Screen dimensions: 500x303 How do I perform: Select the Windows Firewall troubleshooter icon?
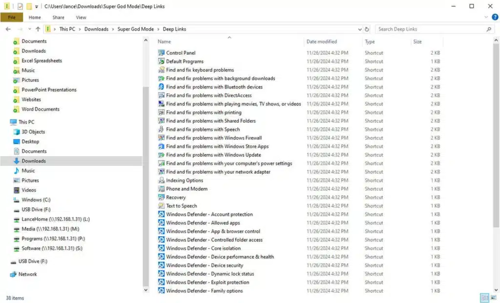(x=161, y=138)
